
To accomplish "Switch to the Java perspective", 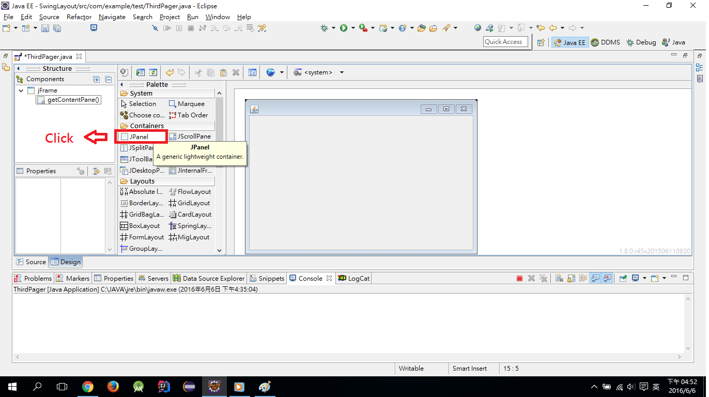I will [x=673, y=42].
